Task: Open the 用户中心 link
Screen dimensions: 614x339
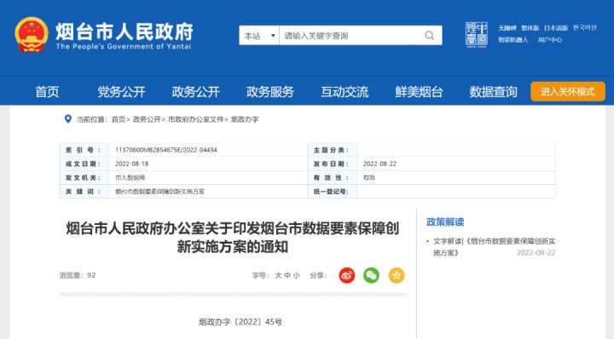Action: click(550, 40)
